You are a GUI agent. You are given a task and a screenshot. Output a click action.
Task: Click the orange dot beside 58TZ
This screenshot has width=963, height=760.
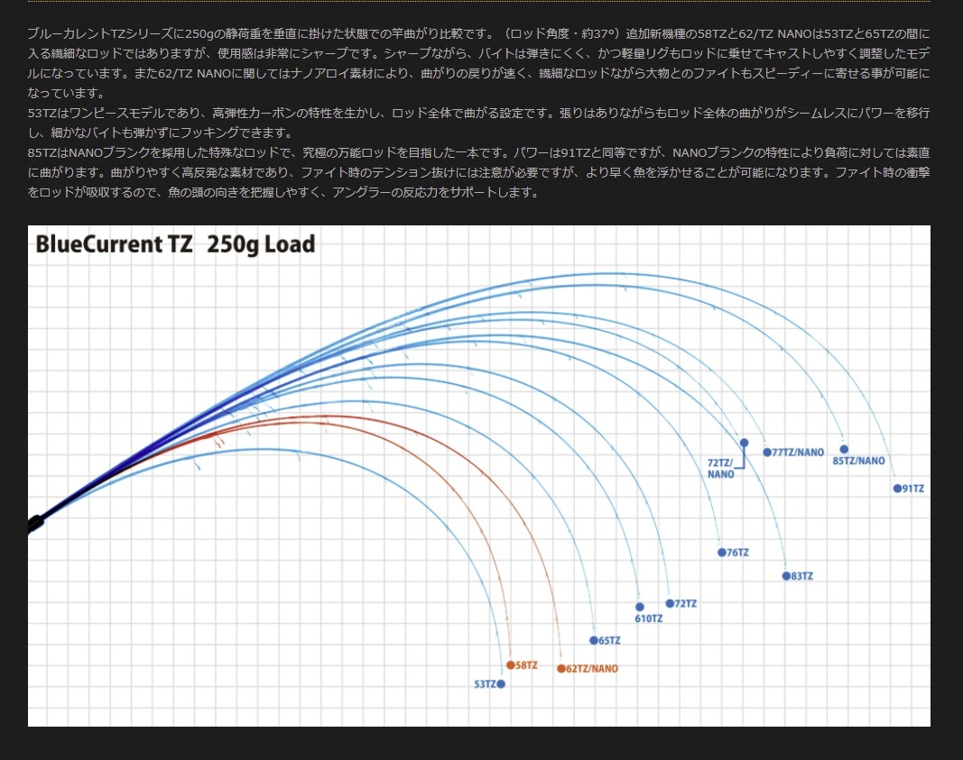[x=510, y=665]
